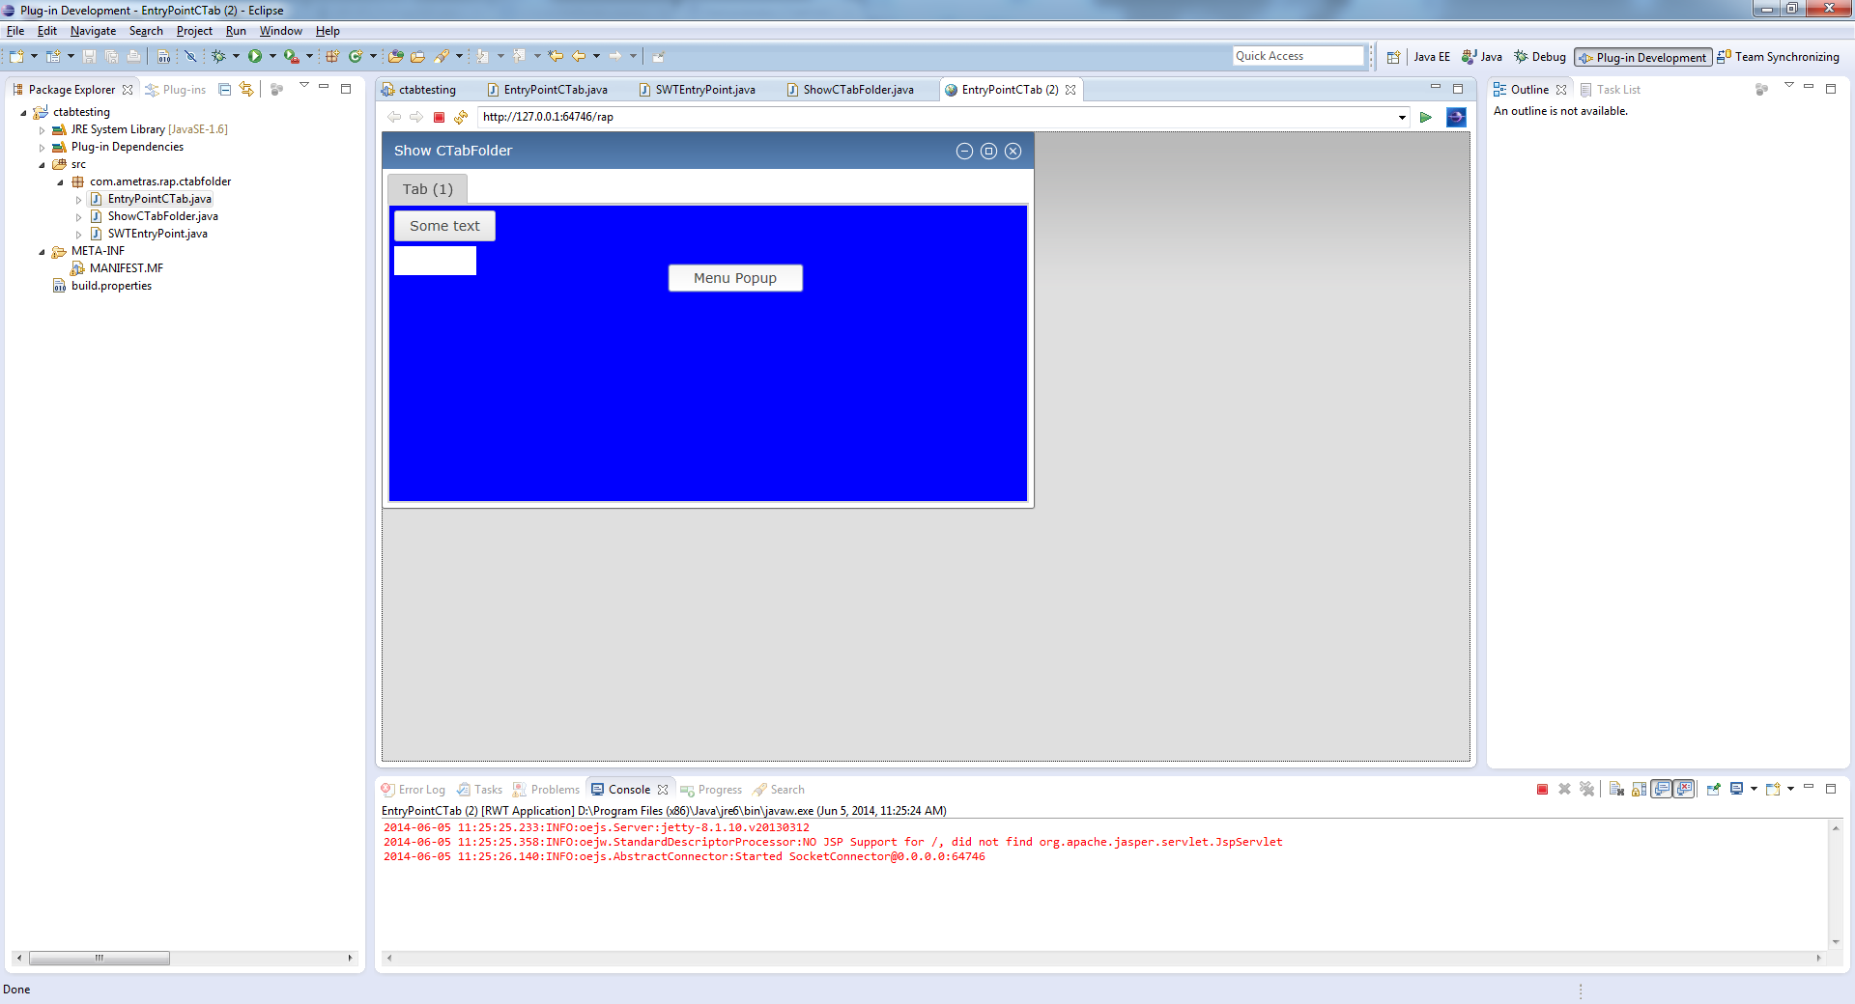Image resolution: width=1855 pixels, height=1004 pixels.
Task: Click the white text field under Some text
Action: pos(435,261)
